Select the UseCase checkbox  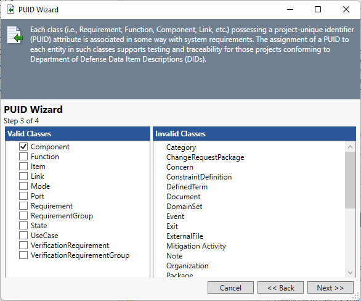click(23, 236)
